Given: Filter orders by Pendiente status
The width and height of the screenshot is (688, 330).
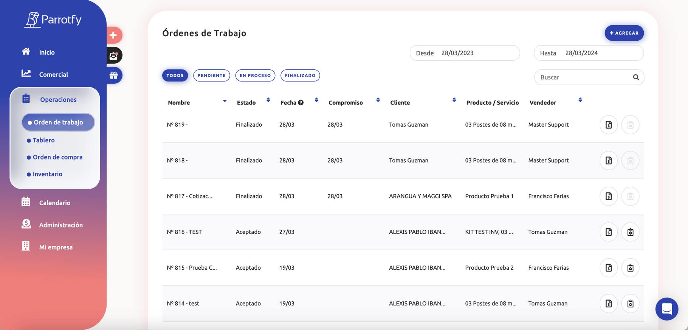Looking at the screenshot, I should point(211,75).
